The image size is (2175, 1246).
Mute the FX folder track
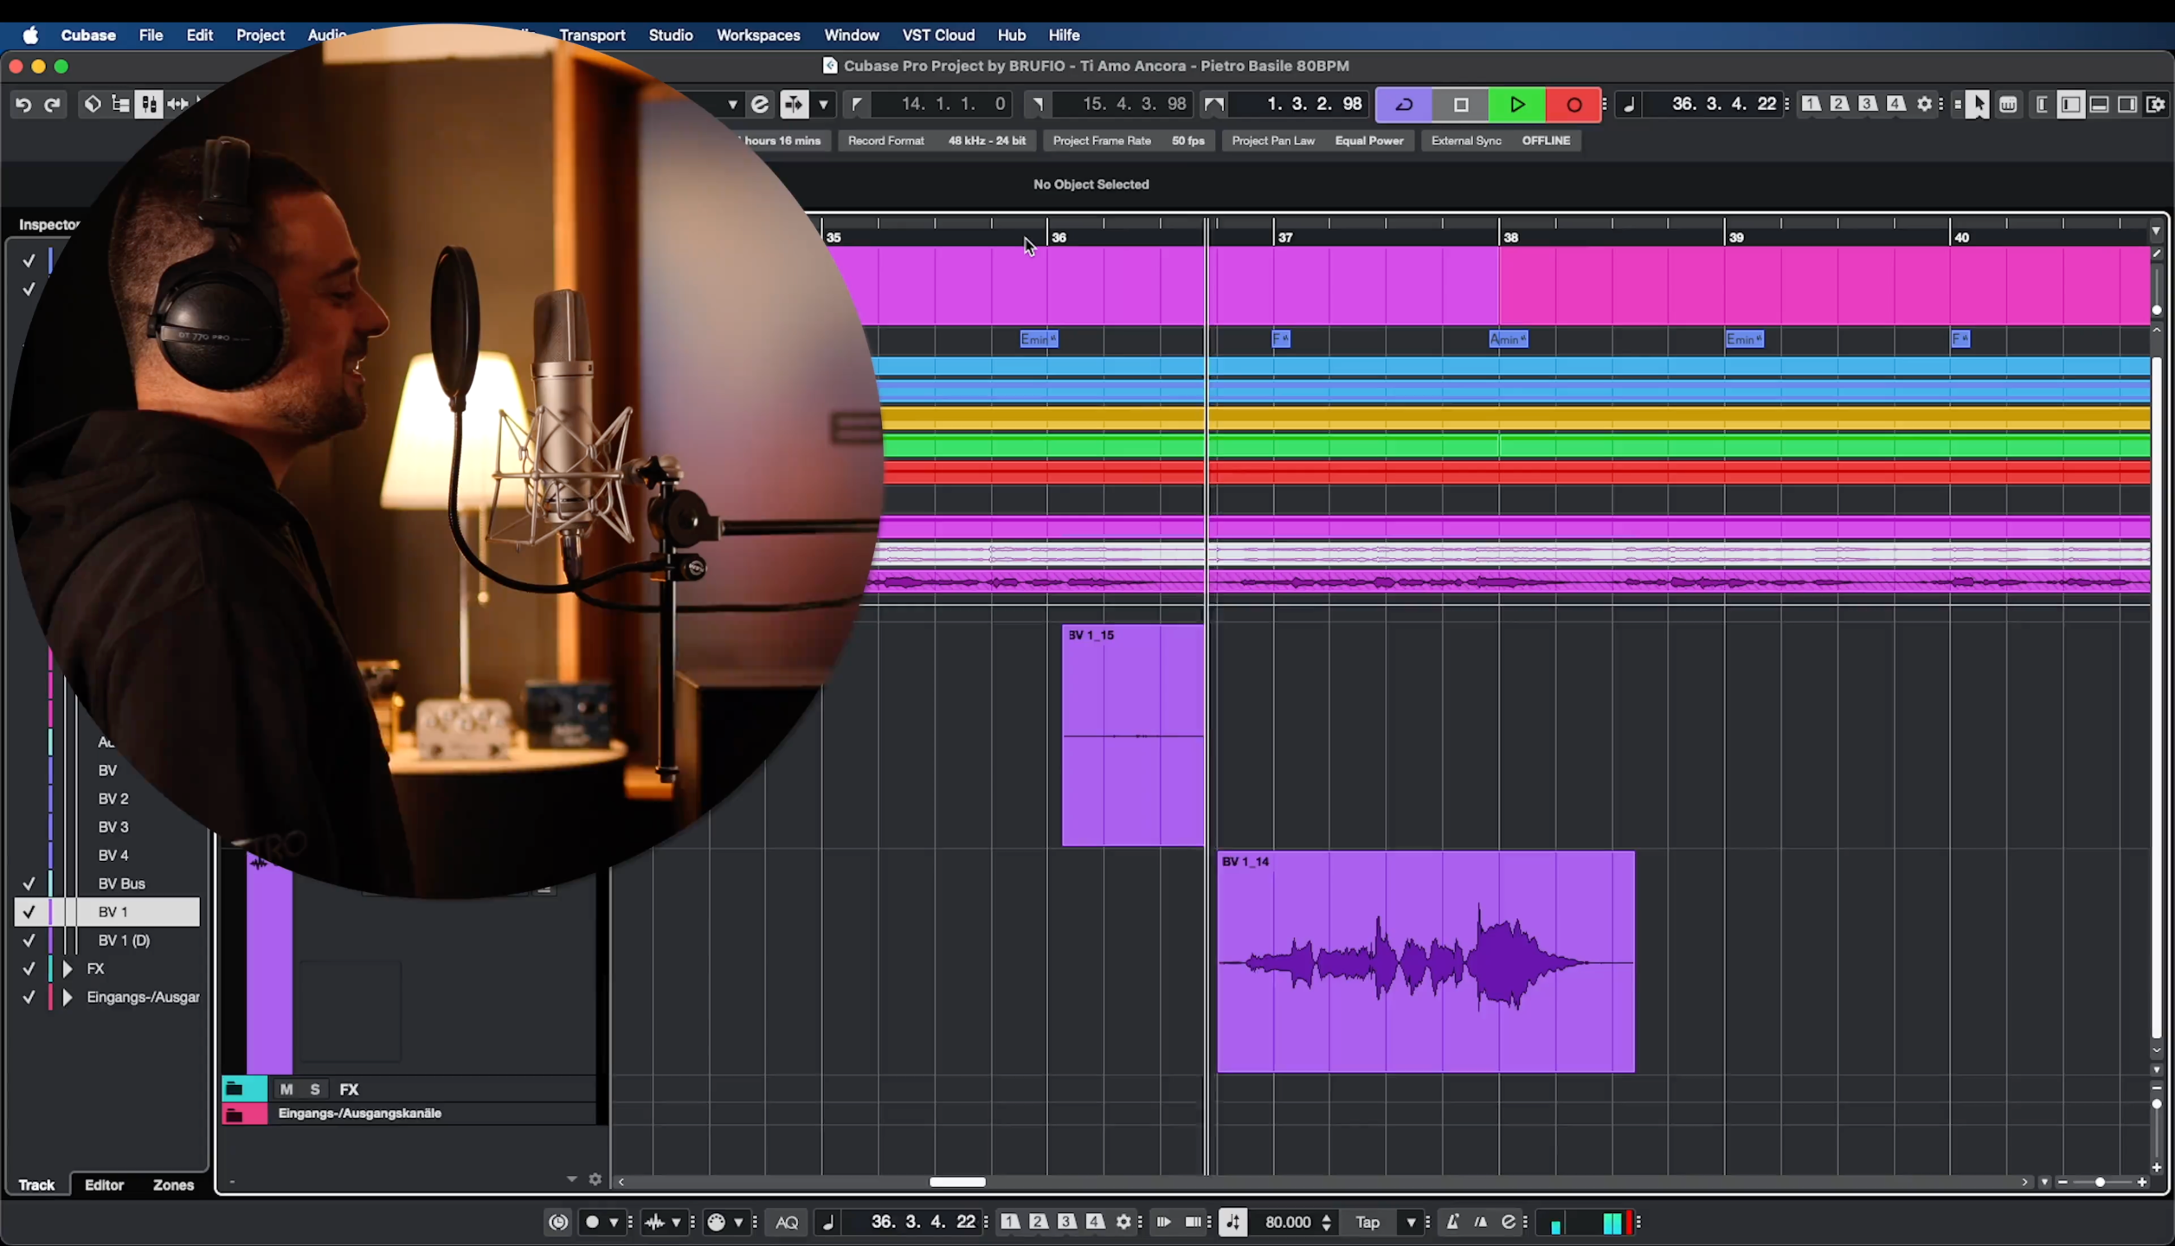pos(286,1089)
